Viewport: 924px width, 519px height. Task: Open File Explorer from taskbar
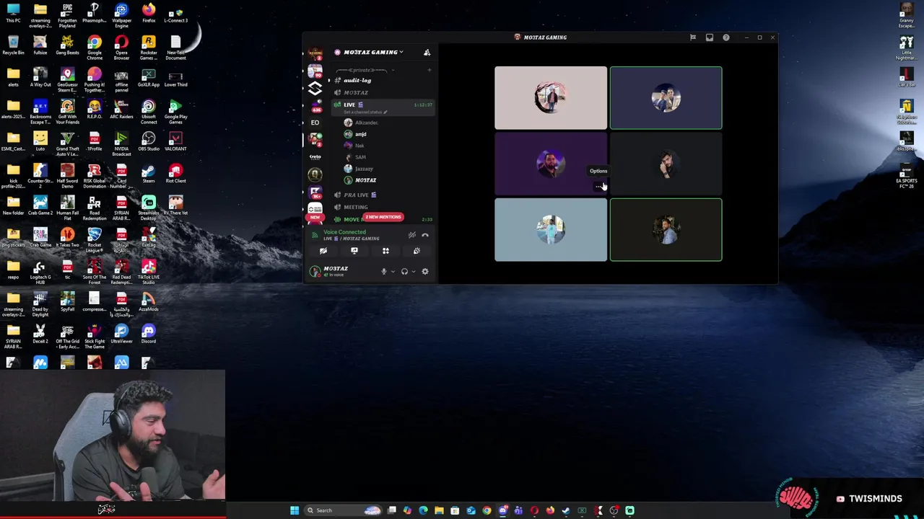[x=439, y=510]
